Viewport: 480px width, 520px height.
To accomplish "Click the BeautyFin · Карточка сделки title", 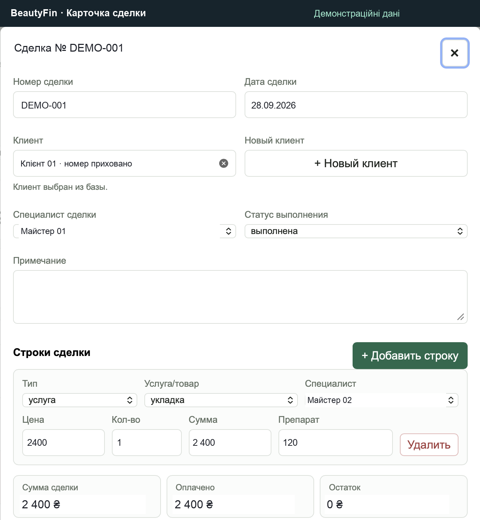I will pyautogui.click(x=78, y=13).
